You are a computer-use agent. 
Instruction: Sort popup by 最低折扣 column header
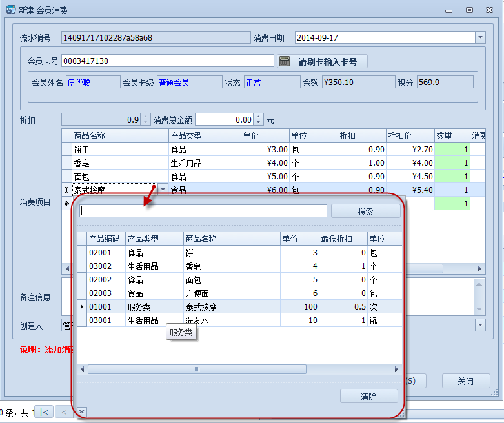click(x=343, y=239)
